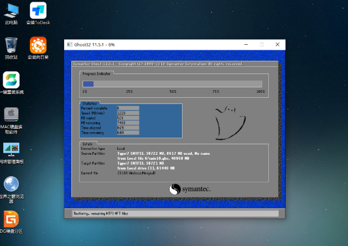Screen dimensions: 348x246
Task: Click the Connection type Local text
Action: coord(121,149)
